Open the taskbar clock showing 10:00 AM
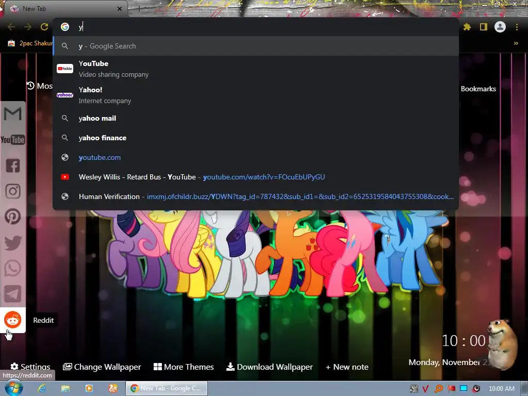The width and height of the screenshot is (528, 396). tap(501, 389)
